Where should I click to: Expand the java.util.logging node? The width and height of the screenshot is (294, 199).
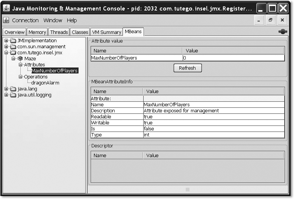tap(6, 95)
